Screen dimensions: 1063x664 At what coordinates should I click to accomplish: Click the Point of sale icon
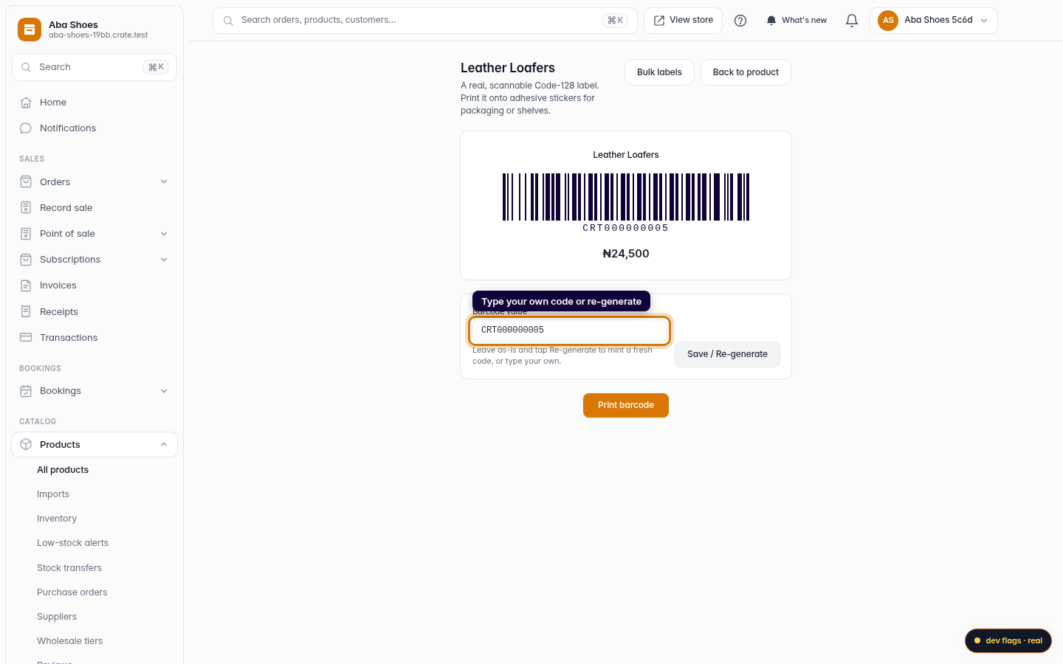26,234
